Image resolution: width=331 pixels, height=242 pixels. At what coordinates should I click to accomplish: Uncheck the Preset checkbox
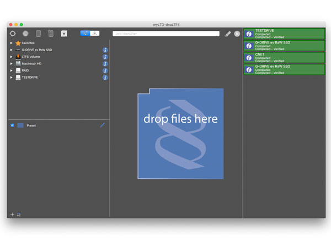click(12, 125)
